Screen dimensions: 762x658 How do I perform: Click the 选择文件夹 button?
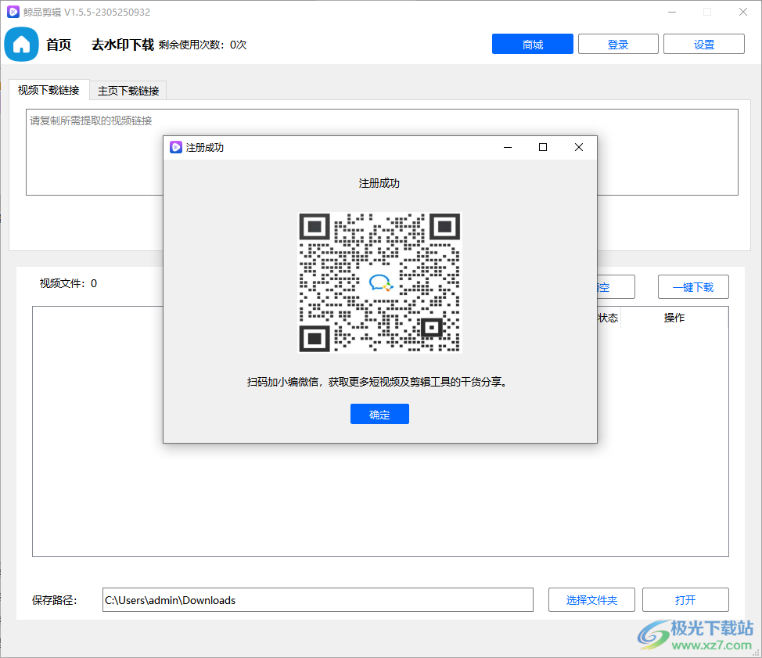[x=591, y=600]
